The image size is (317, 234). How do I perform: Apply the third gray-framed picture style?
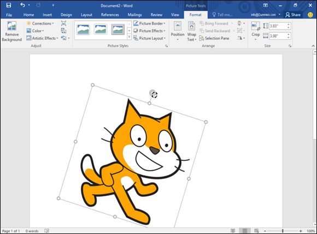click(x=118, y=29)
